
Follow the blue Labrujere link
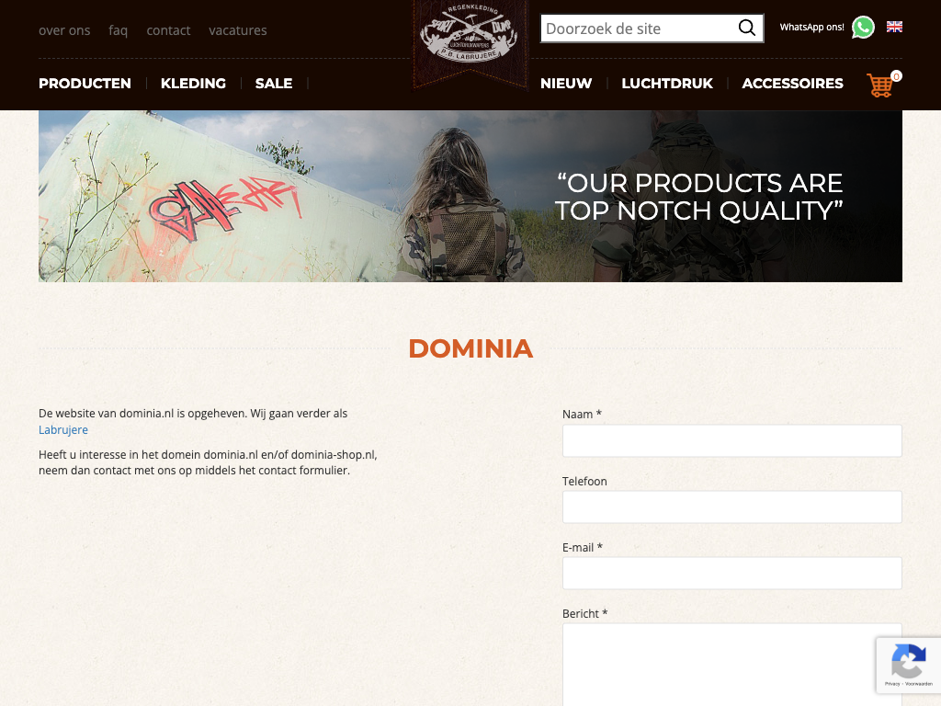point(63,430)
